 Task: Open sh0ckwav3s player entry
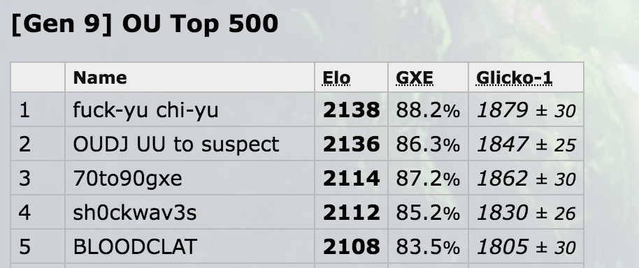135,213
